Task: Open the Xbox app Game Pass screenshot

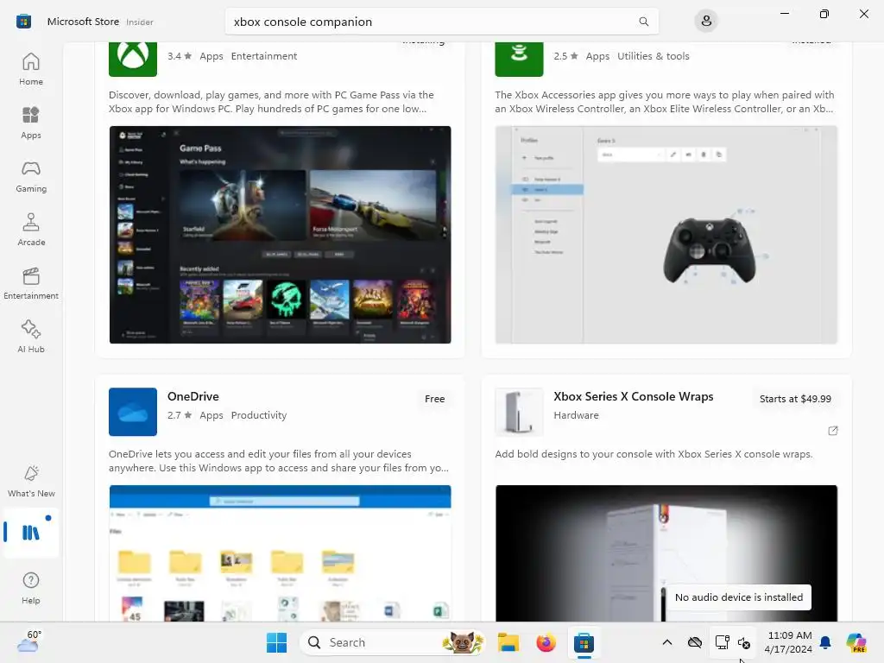Action: pyautogui.click(x=281, y=235)
